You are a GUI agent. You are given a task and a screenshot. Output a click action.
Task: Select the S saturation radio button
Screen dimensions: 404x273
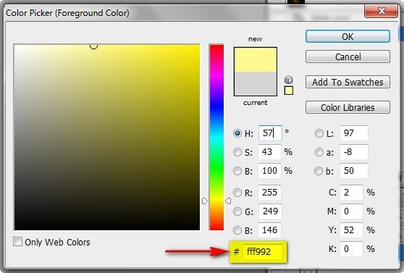[237, 152]
